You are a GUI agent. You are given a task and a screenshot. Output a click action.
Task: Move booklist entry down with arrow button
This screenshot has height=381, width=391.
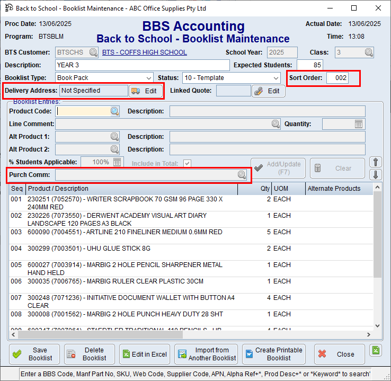376,174
